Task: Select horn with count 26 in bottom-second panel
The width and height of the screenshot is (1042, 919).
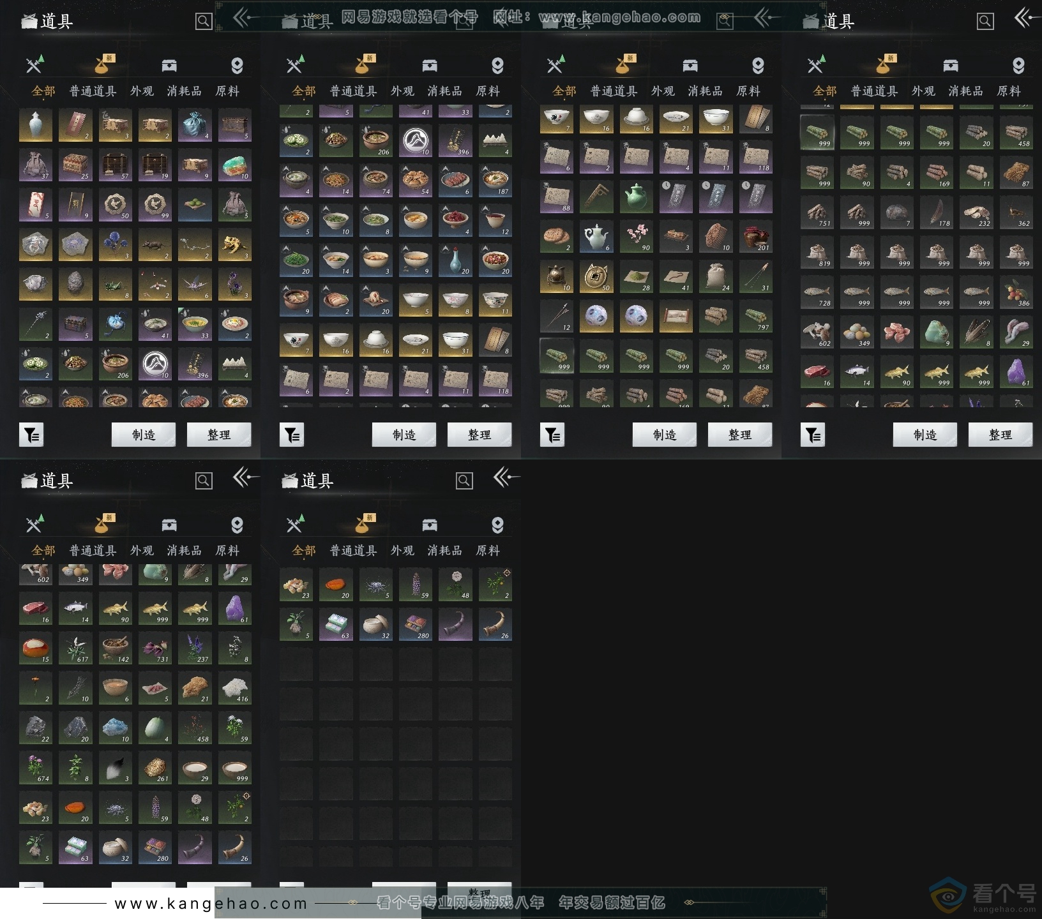Action: pos(495,624)
